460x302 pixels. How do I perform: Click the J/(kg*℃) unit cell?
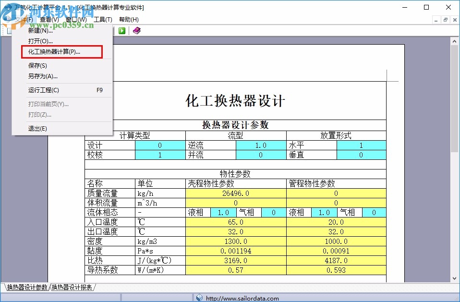tap(160, 261)
